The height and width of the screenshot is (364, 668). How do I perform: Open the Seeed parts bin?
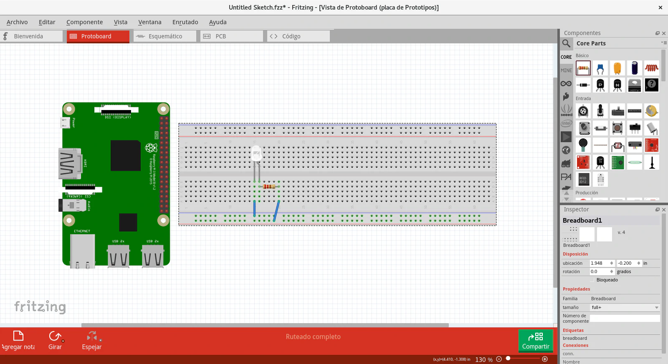(x=566, y=110)
